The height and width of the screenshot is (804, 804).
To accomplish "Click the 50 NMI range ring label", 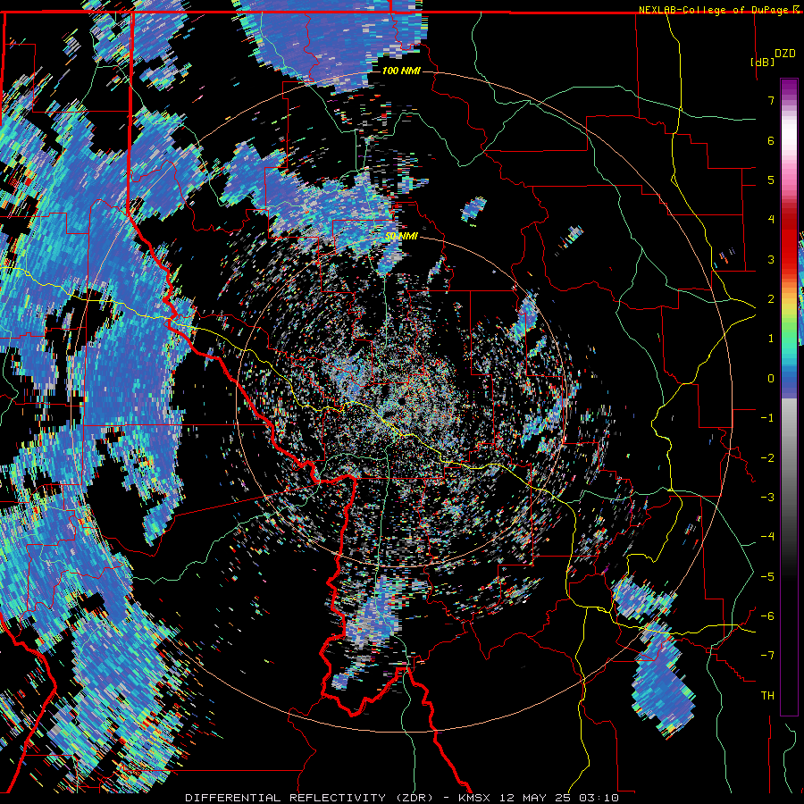I will tap(401, 237).
